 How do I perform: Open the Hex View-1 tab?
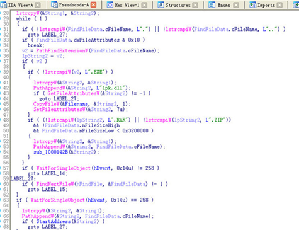pyautogui.click(x=127, y=5)
